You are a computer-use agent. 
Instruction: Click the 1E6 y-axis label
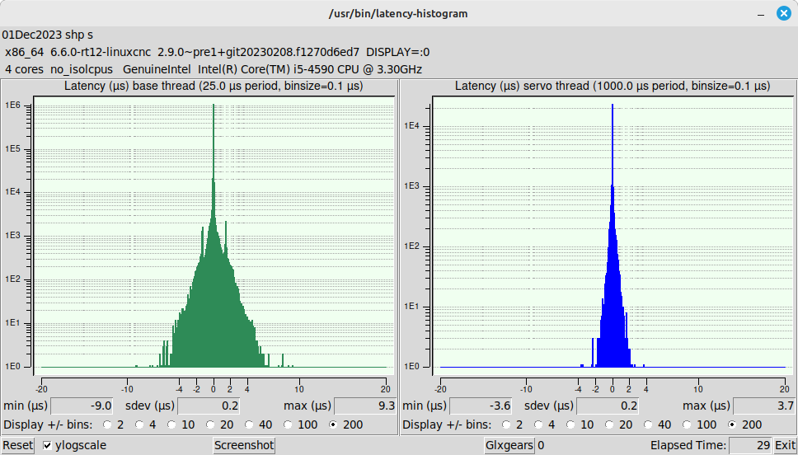(12, 106)
